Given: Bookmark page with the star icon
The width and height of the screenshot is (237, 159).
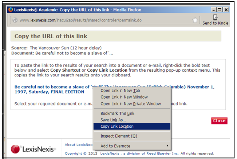Looking at the screenshot, I should coord(195,20).
